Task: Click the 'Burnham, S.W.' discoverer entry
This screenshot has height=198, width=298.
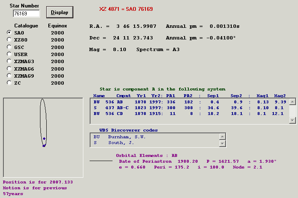Action: pos(127,137)
